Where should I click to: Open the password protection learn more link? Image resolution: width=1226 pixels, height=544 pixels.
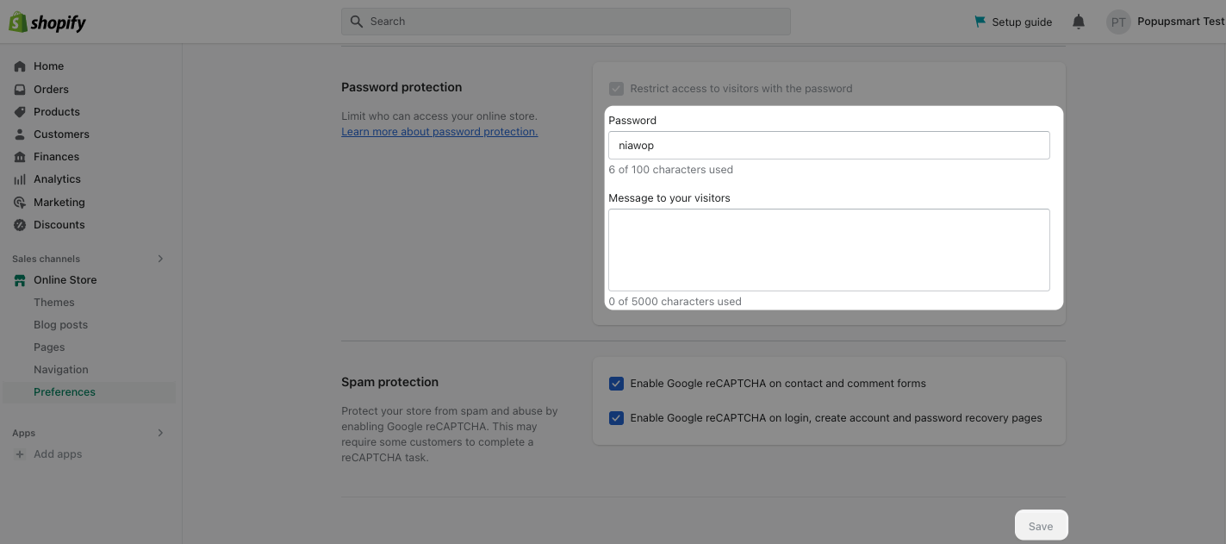[439, 131]
